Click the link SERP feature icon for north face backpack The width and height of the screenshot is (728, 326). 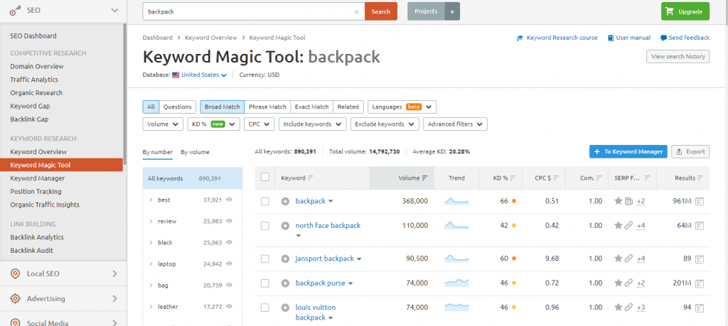pyautogui.click(x=628, y=225)
